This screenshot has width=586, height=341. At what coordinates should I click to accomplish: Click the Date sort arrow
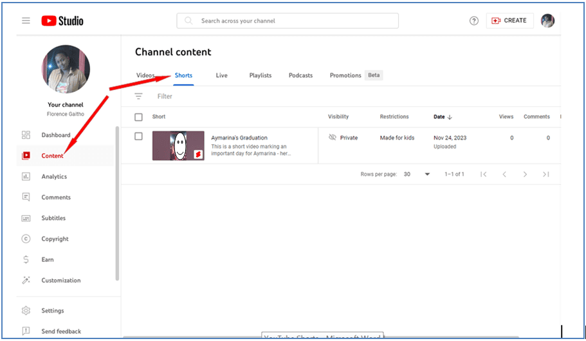click(450, 117)
